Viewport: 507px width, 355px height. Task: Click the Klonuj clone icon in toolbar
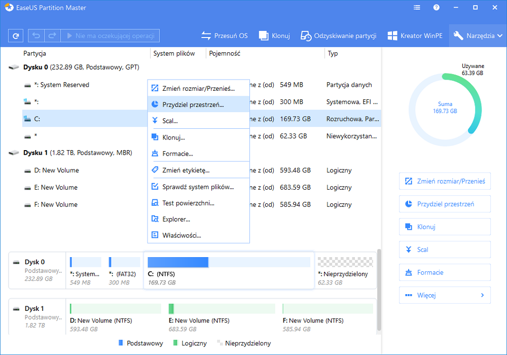tap(264, 35)
